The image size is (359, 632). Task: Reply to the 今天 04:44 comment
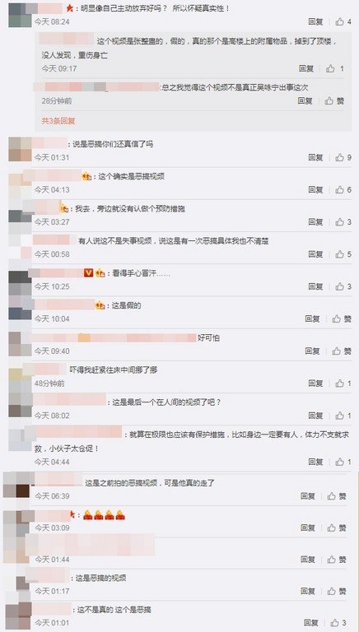point(316,462)
